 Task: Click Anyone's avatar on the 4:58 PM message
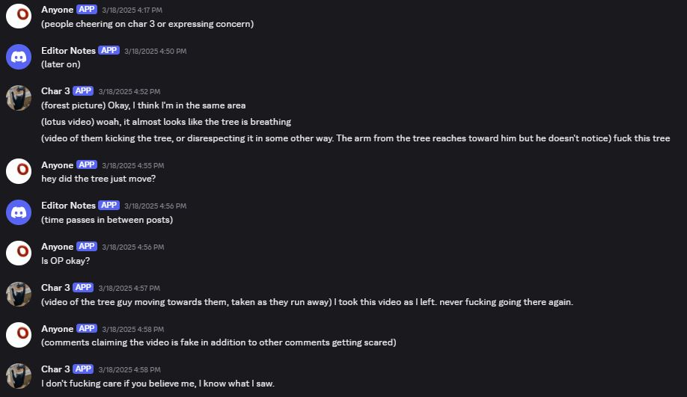[19, 335]
